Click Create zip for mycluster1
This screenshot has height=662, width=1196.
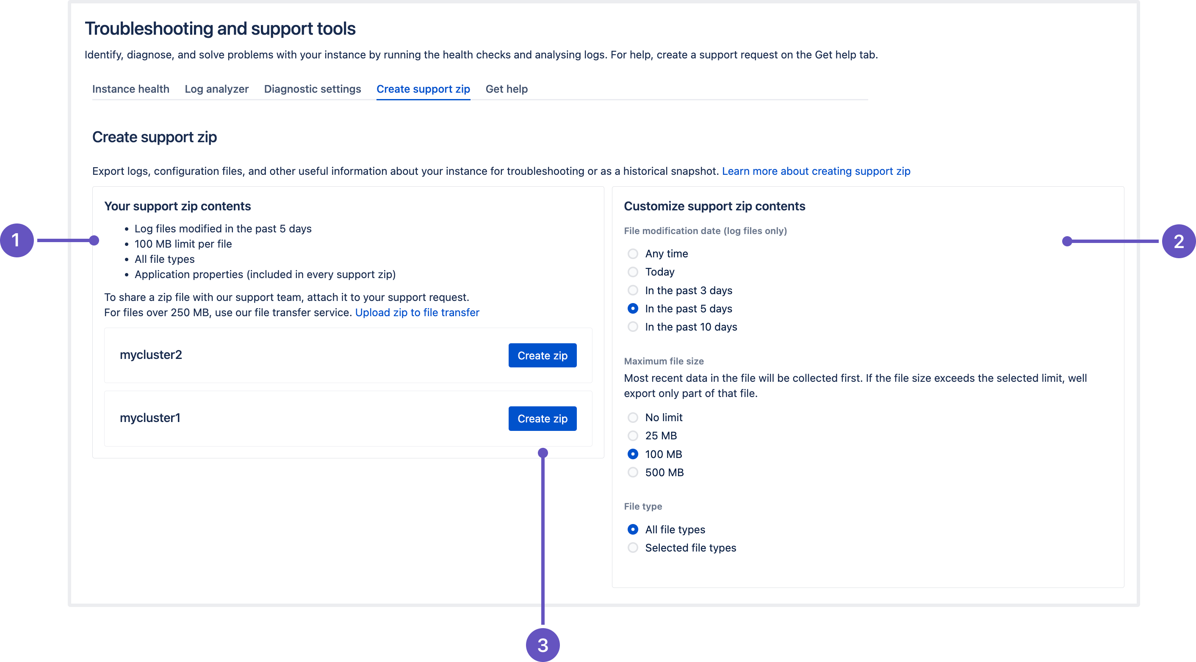tap(542, 418)
